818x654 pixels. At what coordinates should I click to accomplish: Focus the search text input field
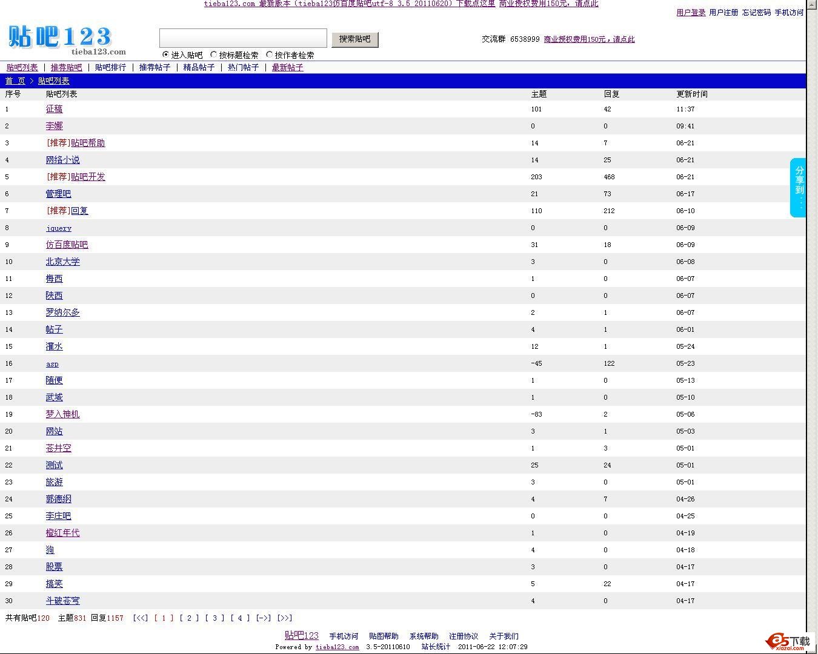243,38
